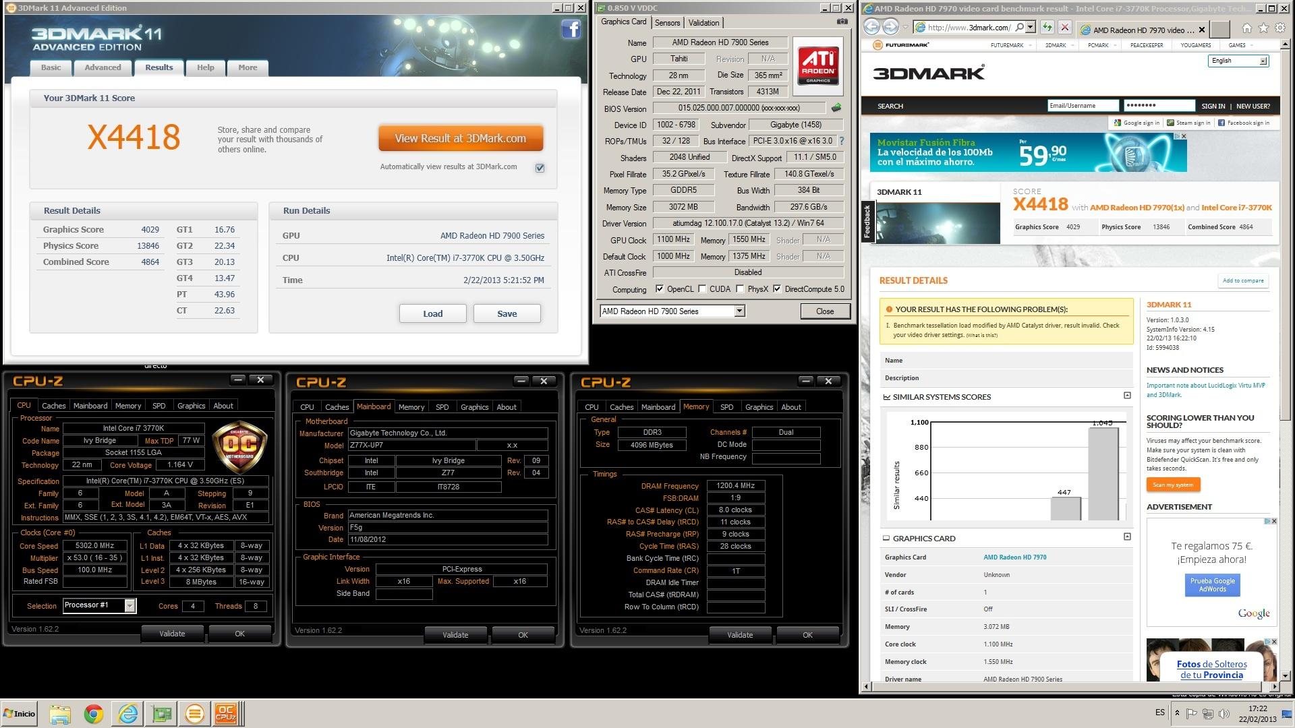Show hidden tray icons with the chevron
Image resolution: width=1295 pixels, height=728 pixels.
click(x=1178, y=713)
